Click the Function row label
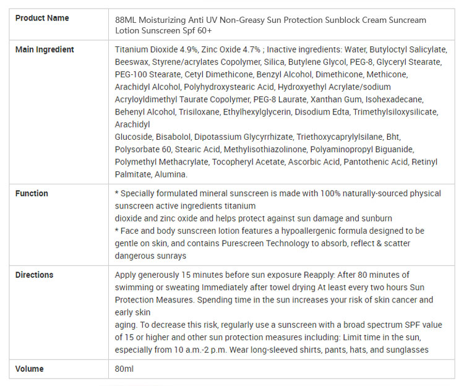Viewport: 464px width, 386px height. [x=32, y=193]
